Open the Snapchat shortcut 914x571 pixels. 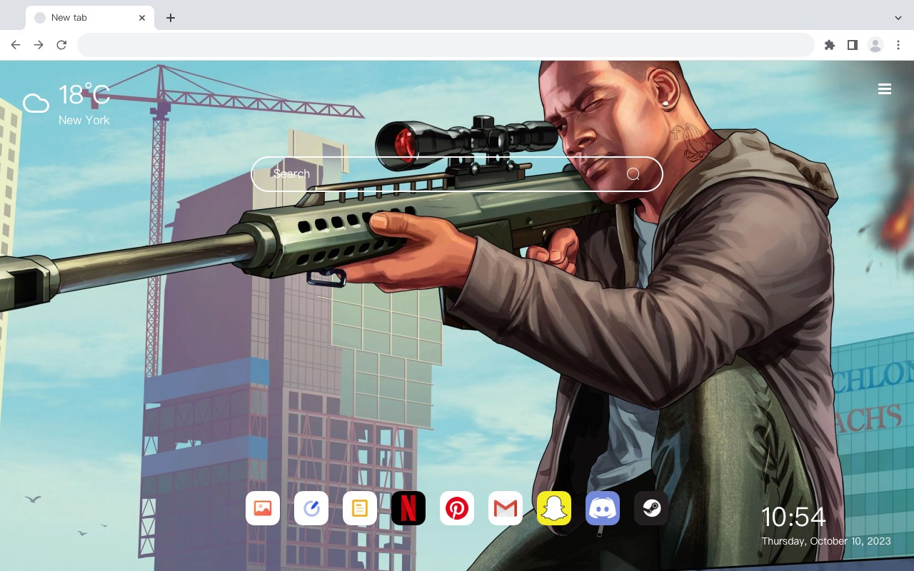[554, 508]
